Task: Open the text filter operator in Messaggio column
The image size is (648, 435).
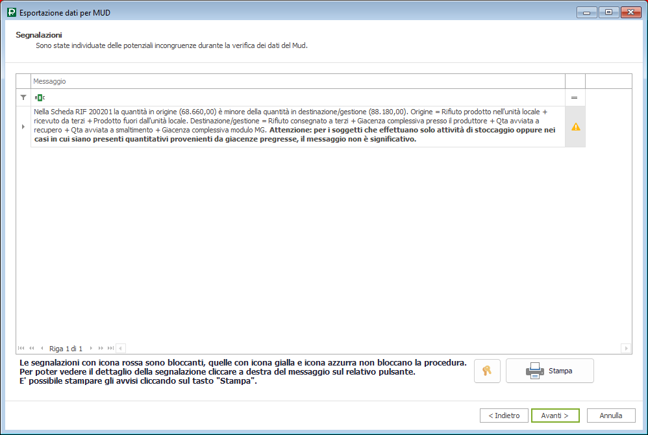Action: [x=40, y=97]
